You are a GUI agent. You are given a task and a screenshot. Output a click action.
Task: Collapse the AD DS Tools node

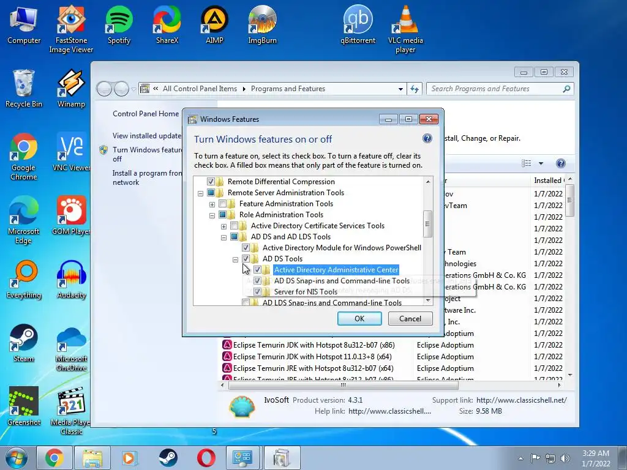235,259
